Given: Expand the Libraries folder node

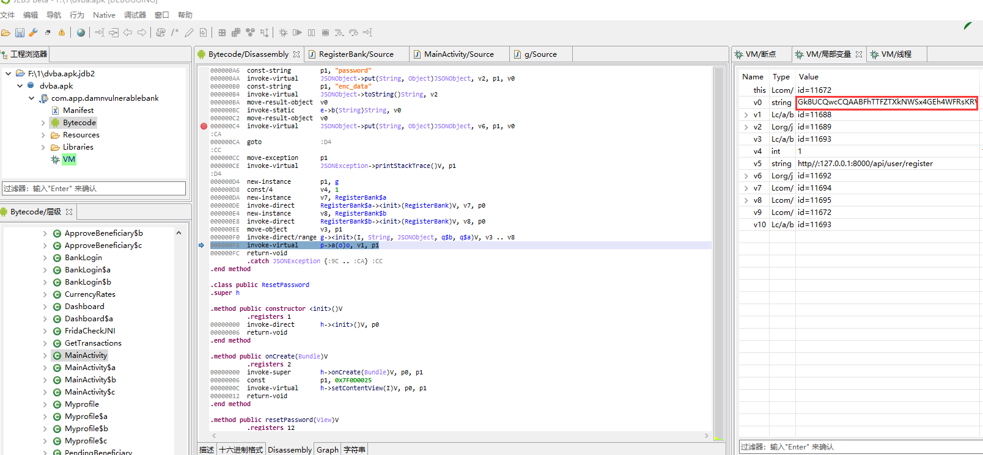Looking at the screenshot, I should 43,147.
